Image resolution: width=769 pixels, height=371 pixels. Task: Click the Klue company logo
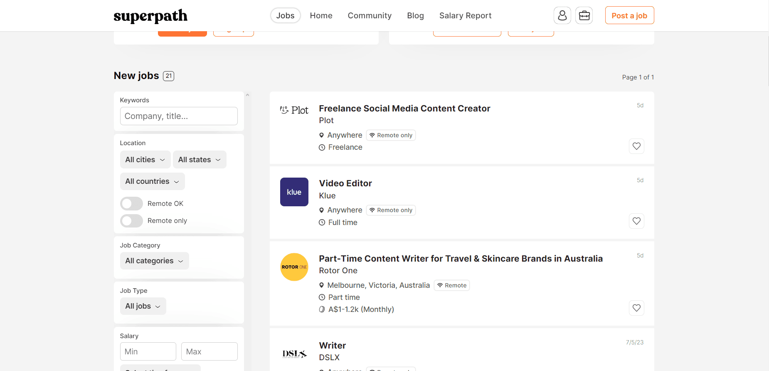click(x=294, y=192)
